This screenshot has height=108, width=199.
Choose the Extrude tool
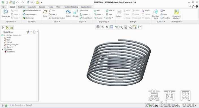[x=75, y=13]
